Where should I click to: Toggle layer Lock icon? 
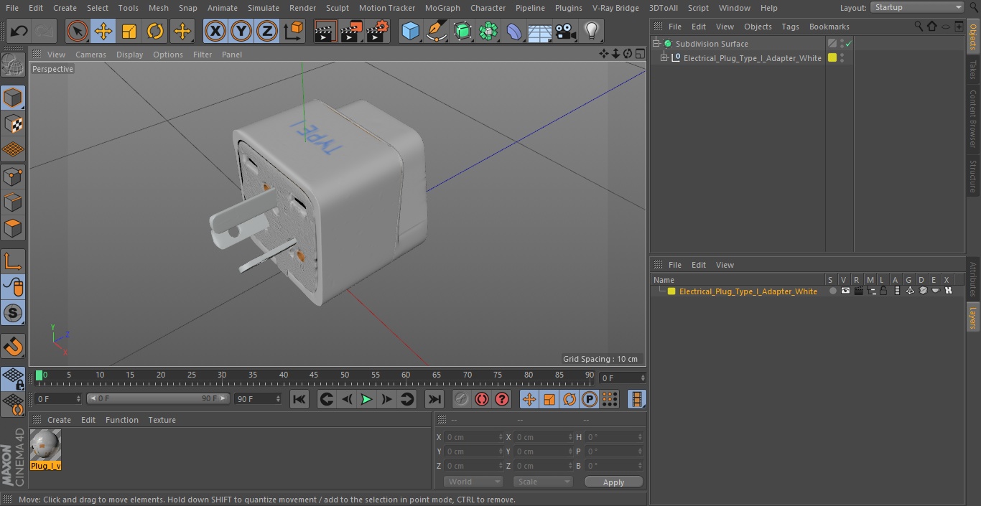[x=883, y=291]
